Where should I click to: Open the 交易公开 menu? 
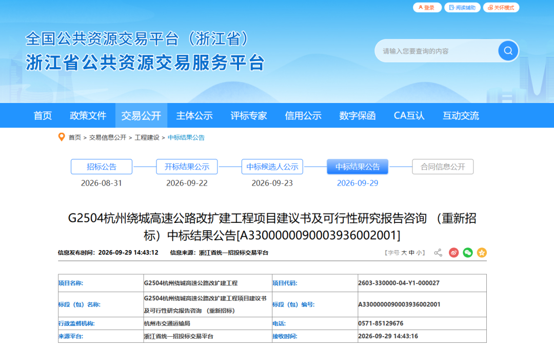(x=142, y=115)
